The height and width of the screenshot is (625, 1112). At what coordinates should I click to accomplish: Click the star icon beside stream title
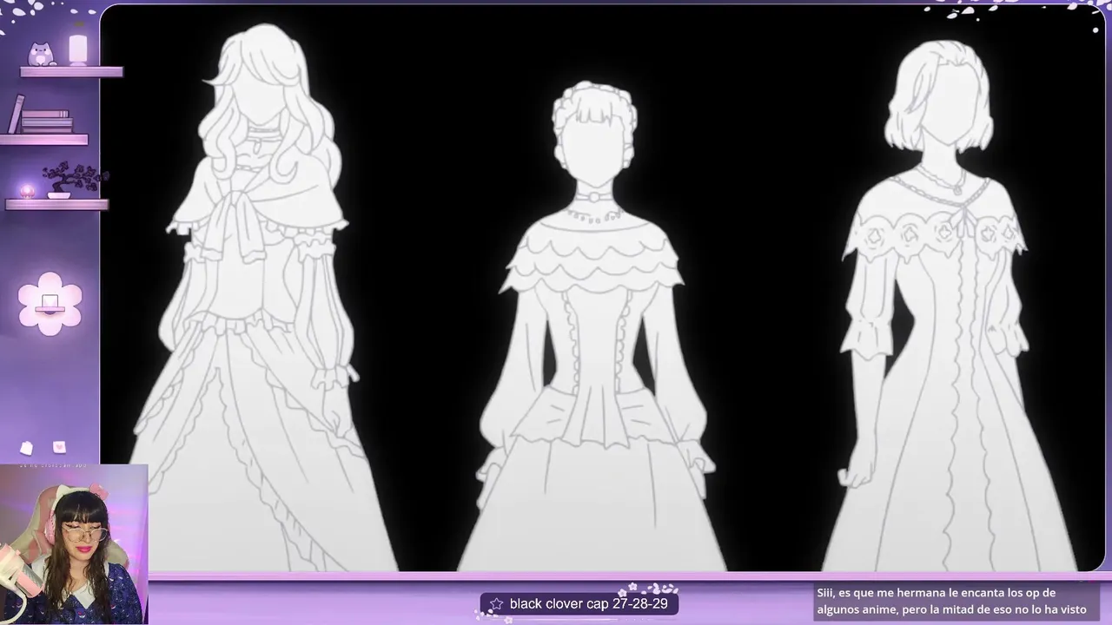(496, 603)
